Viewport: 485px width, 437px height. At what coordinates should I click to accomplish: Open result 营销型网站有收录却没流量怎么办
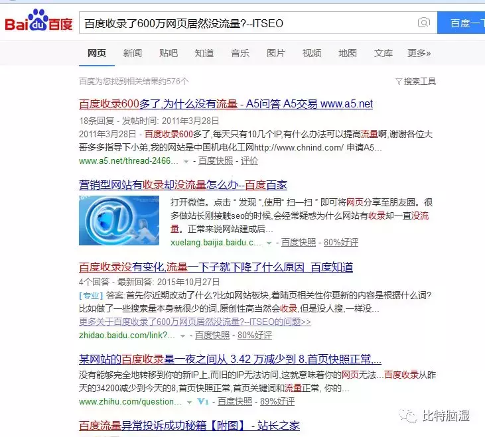[x=183, y=185]
